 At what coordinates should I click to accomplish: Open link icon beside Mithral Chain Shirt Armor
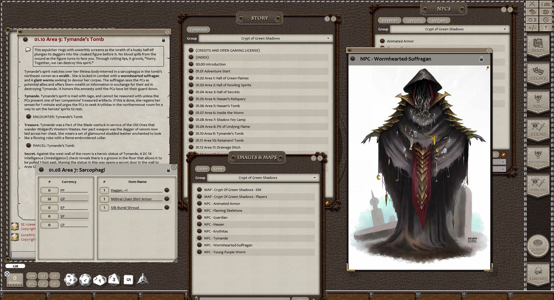click(167, 199)
